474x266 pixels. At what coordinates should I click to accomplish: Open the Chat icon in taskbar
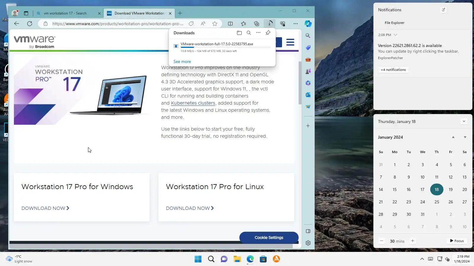224,259
